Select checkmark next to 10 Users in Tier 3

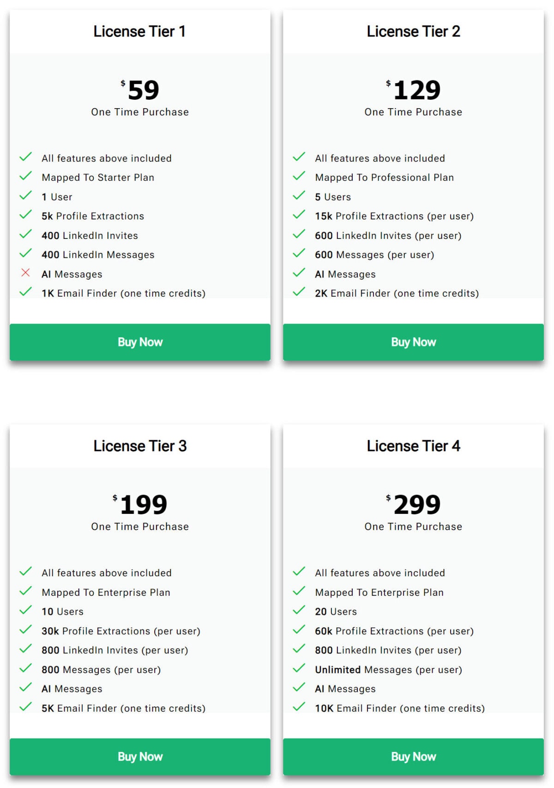click(26, 611)
